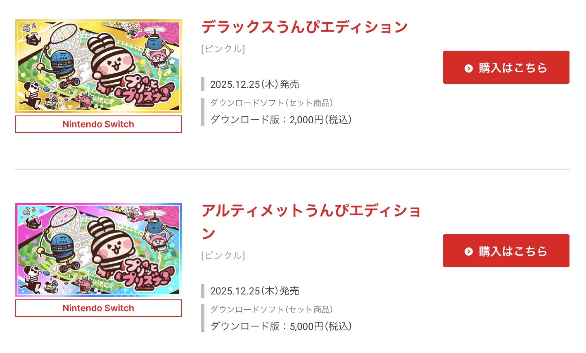Click the gray bar beside the Deluxe release date
Image resolution: width=586 pixels, height=353 pixels.
point(203,84)
